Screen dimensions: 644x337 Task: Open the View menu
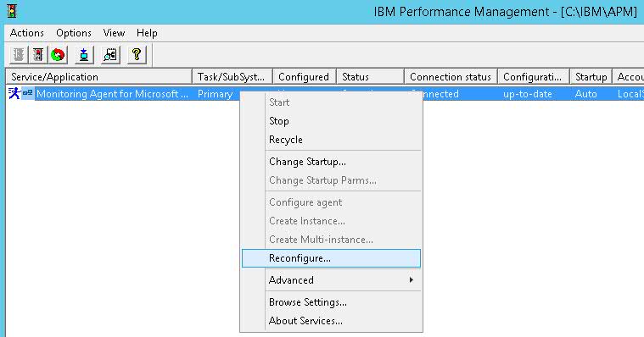point(114,33)
